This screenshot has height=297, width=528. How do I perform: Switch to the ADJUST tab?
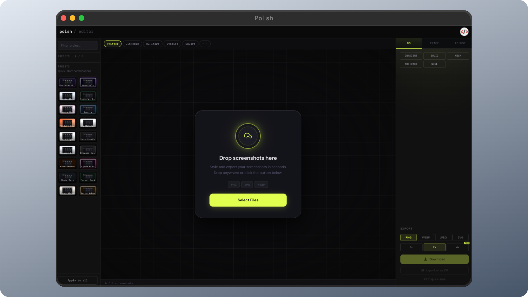pos(460,43)
